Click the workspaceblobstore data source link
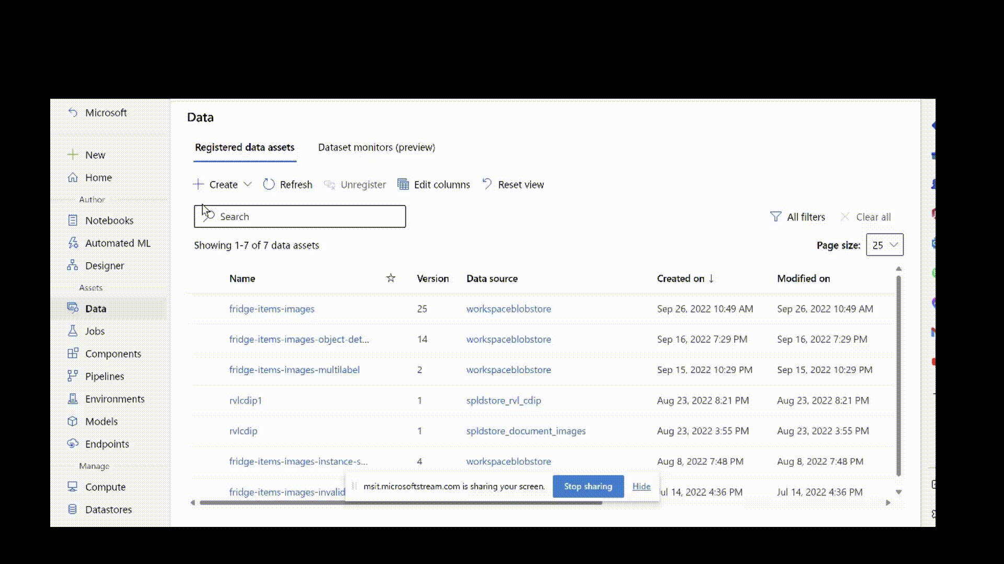This screenshot has width=1004, height=564. click(x=508, y=309)
